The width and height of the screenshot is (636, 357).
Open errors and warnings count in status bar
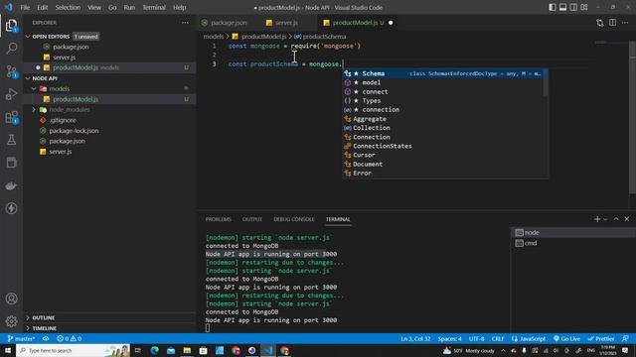(70, 338)
